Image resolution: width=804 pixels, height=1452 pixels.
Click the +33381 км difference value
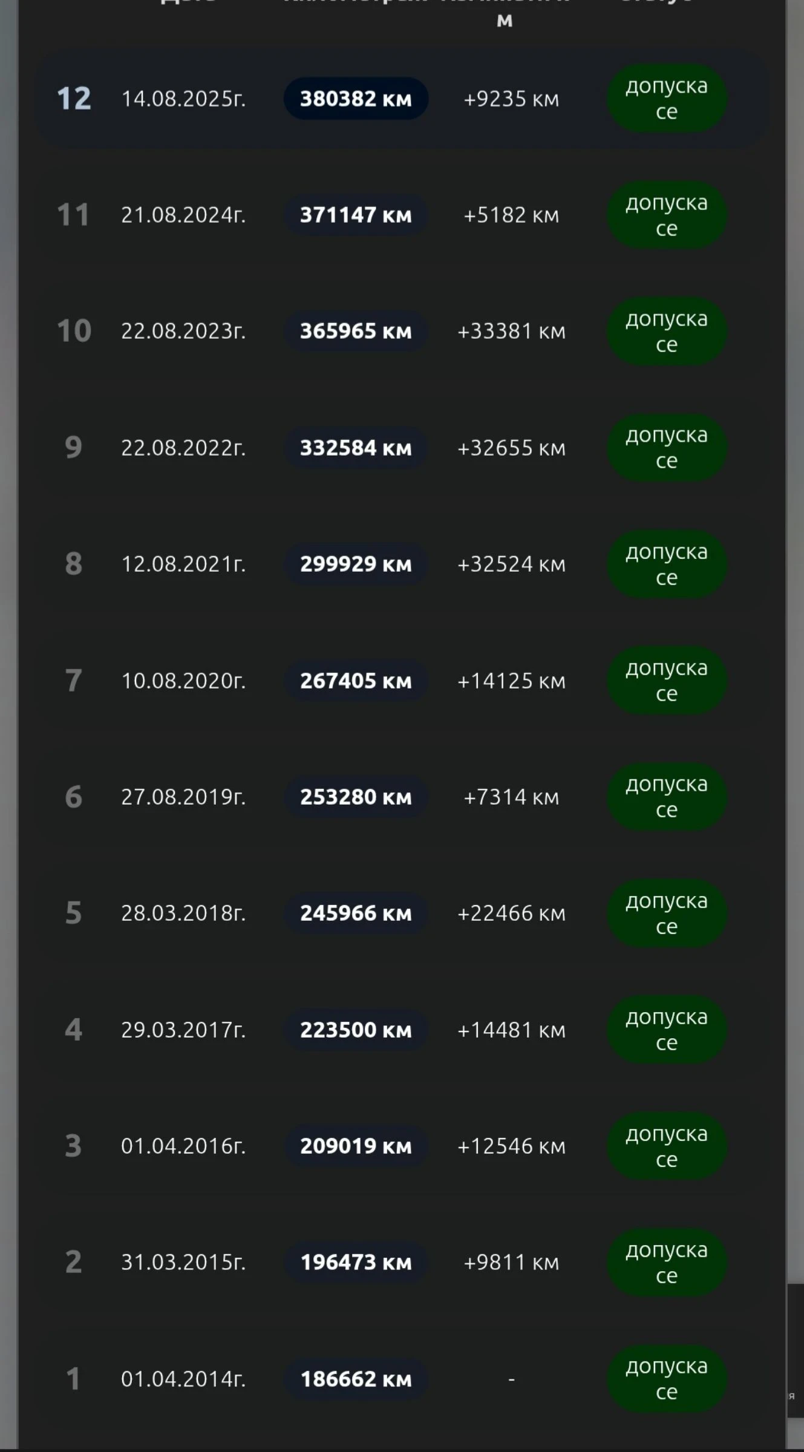pyautogui.click(x=511, y=331)
